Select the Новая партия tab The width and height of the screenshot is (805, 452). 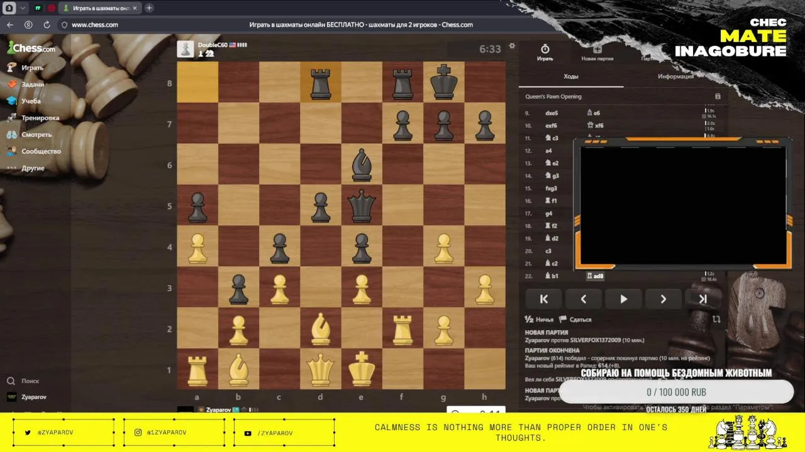[597, 53]
